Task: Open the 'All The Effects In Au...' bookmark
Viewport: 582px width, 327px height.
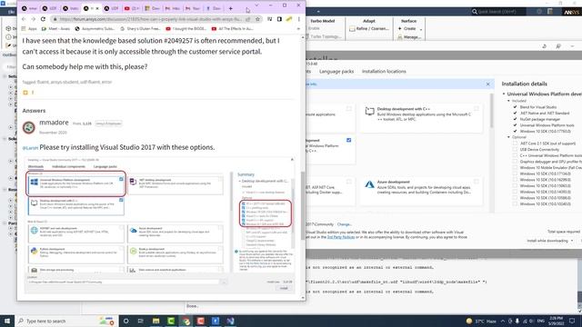Action: (x=233, y=28)
